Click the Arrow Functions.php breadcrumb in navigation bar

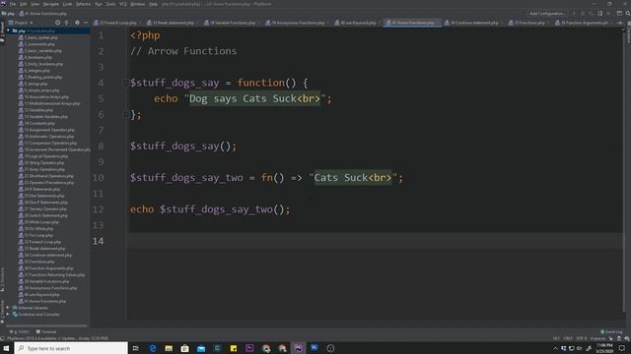click(42, 13)
